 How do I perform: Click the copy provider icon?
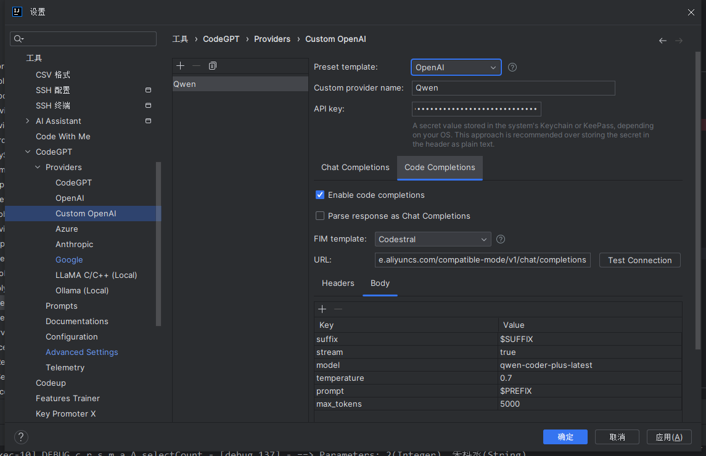click(x=213, y=66)
